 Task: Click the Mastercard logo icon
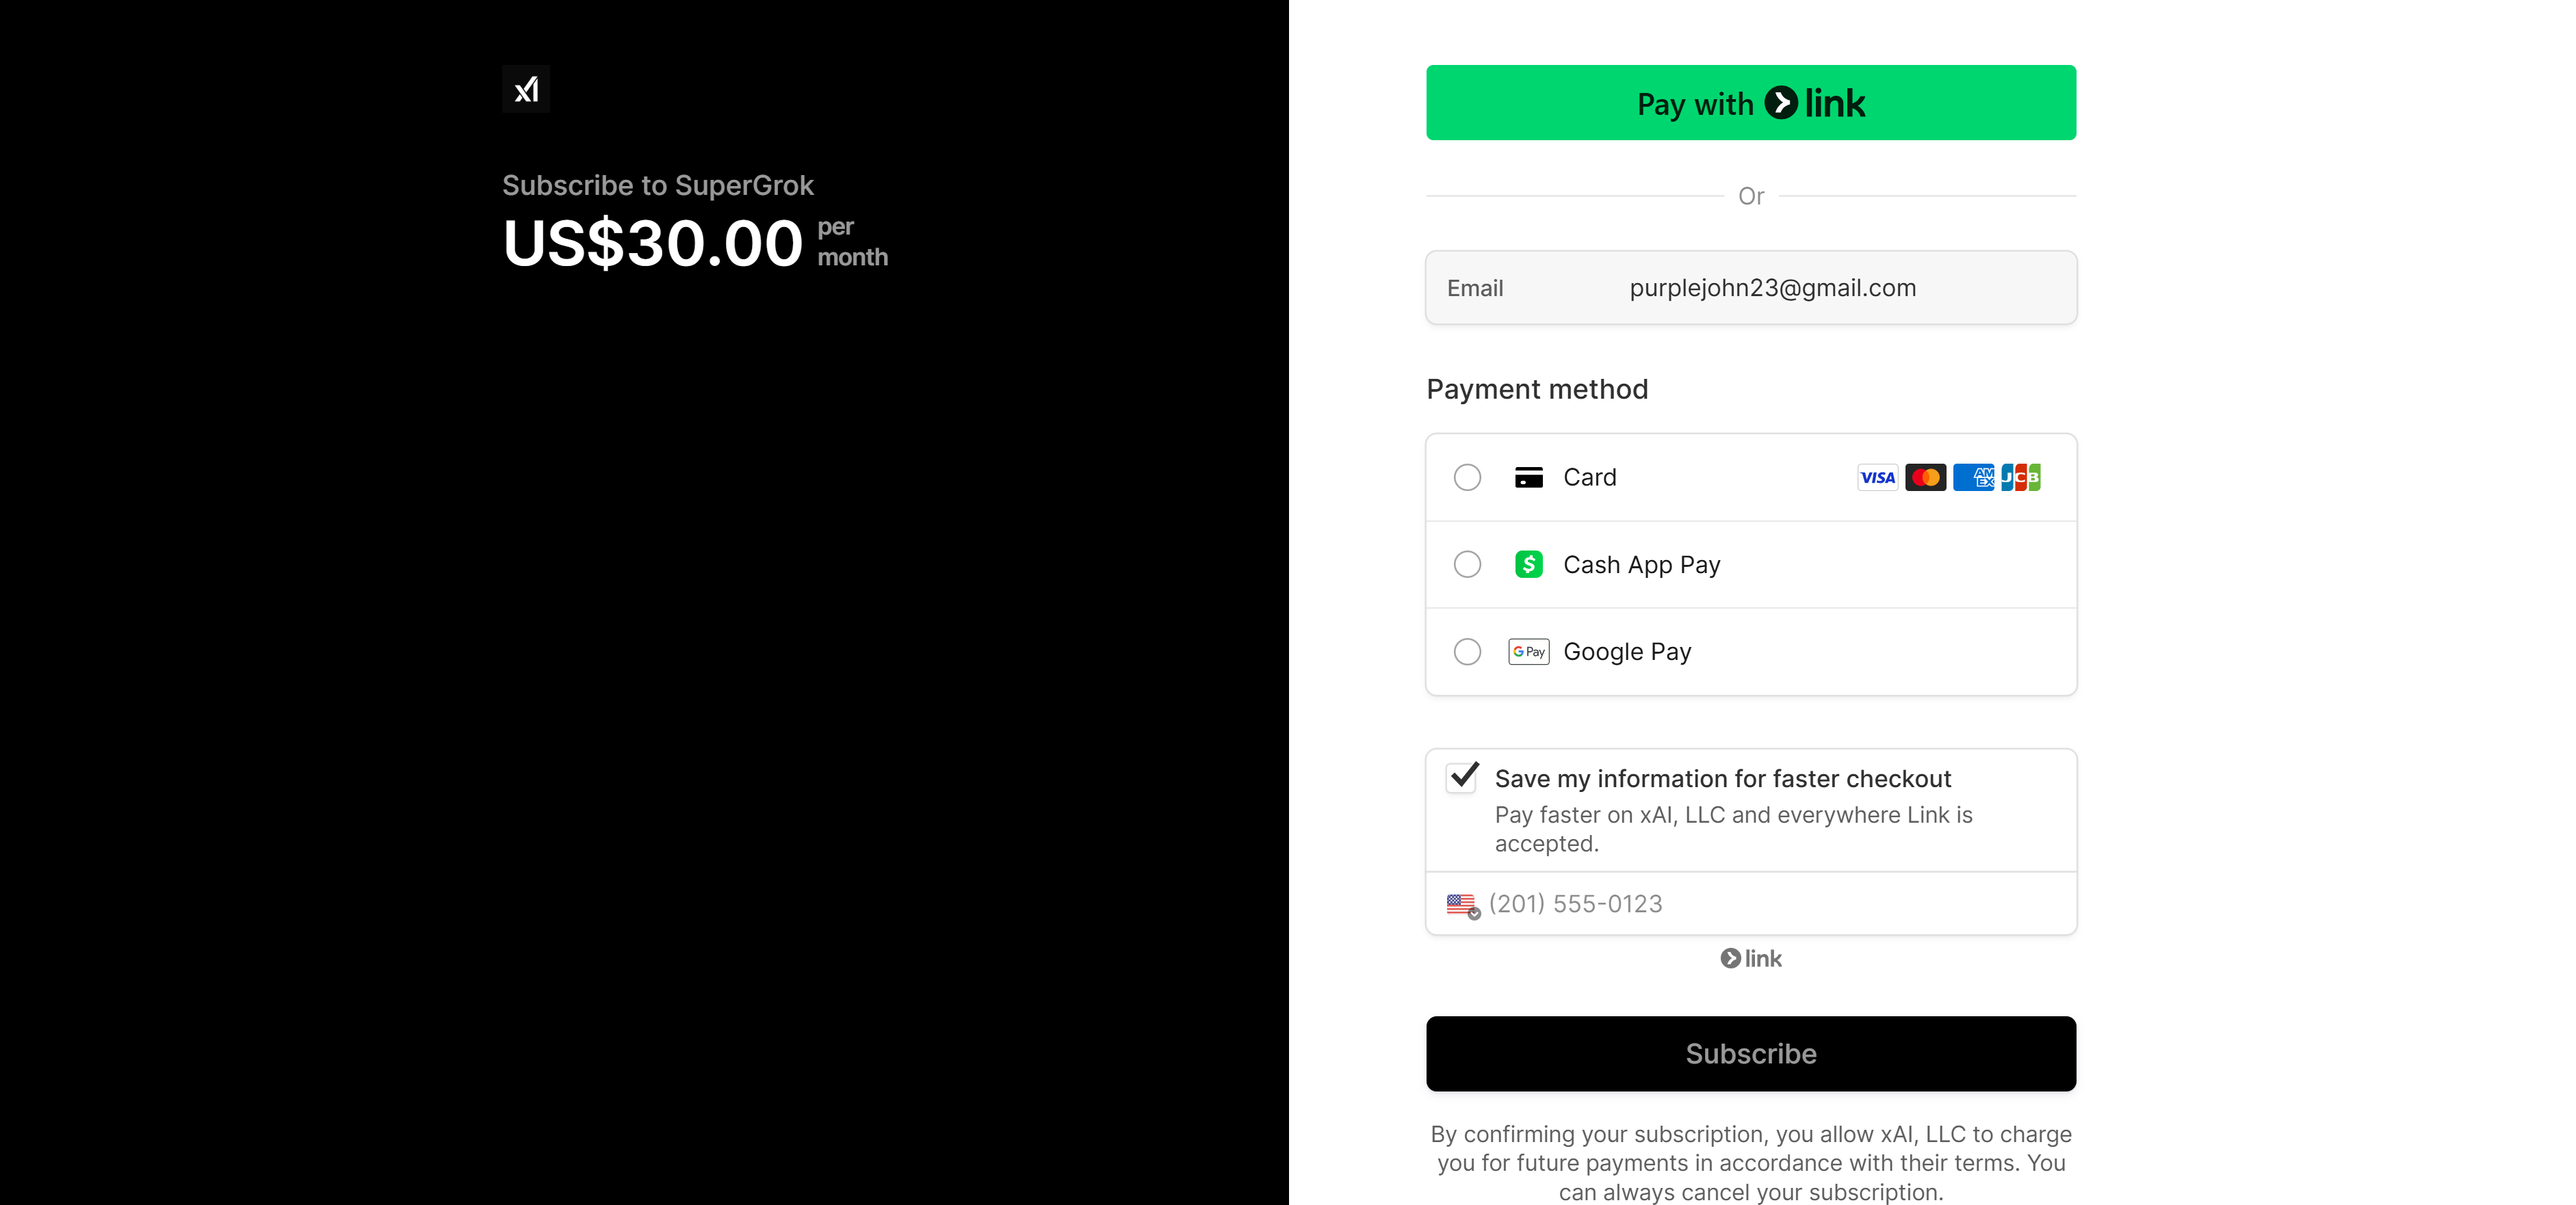pyautogui.click(x=1925, y=477)
